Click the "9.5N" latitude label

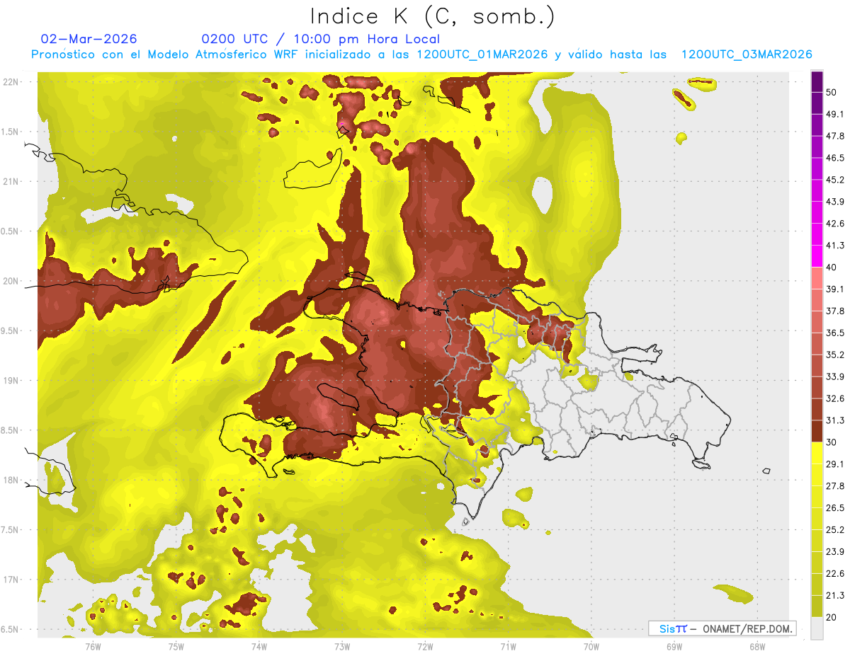pos(11,330)
